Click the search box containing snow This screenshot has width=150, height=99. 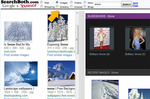tap(107, 4)
